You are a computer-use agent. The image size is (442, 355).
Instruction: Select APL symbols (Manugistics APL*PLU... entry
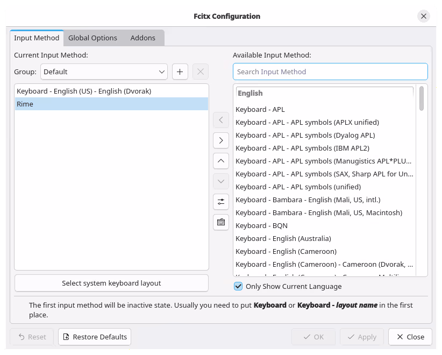coord(324,161)
